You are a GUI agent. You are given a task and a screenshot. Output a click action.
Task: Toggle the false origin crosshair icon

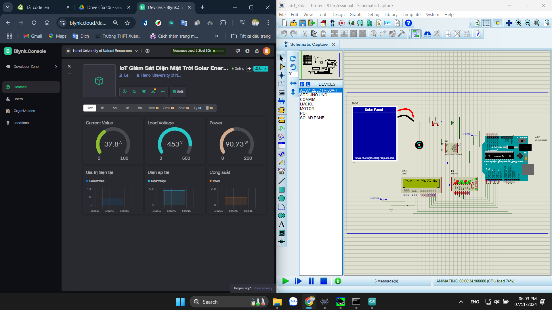498,23
